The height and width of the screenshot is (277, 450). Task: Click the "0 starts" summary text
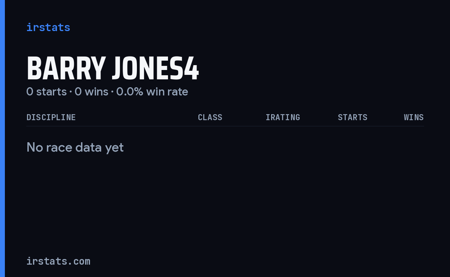[x=46, y=92]
